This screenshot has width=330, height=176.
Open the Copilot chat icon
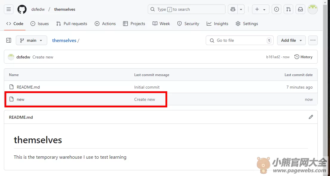[x=233, y=9]
